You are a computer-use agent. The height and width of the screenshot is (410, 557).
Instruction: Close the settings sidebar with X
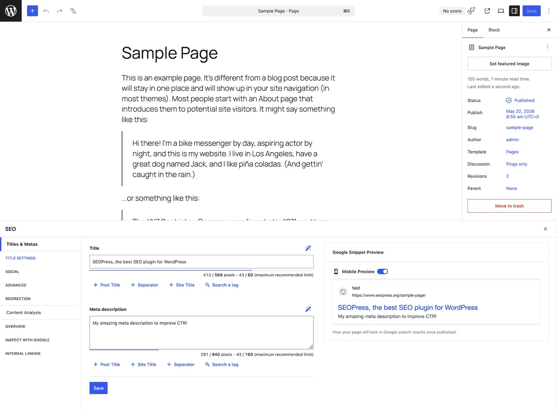[x=549, y=30]
